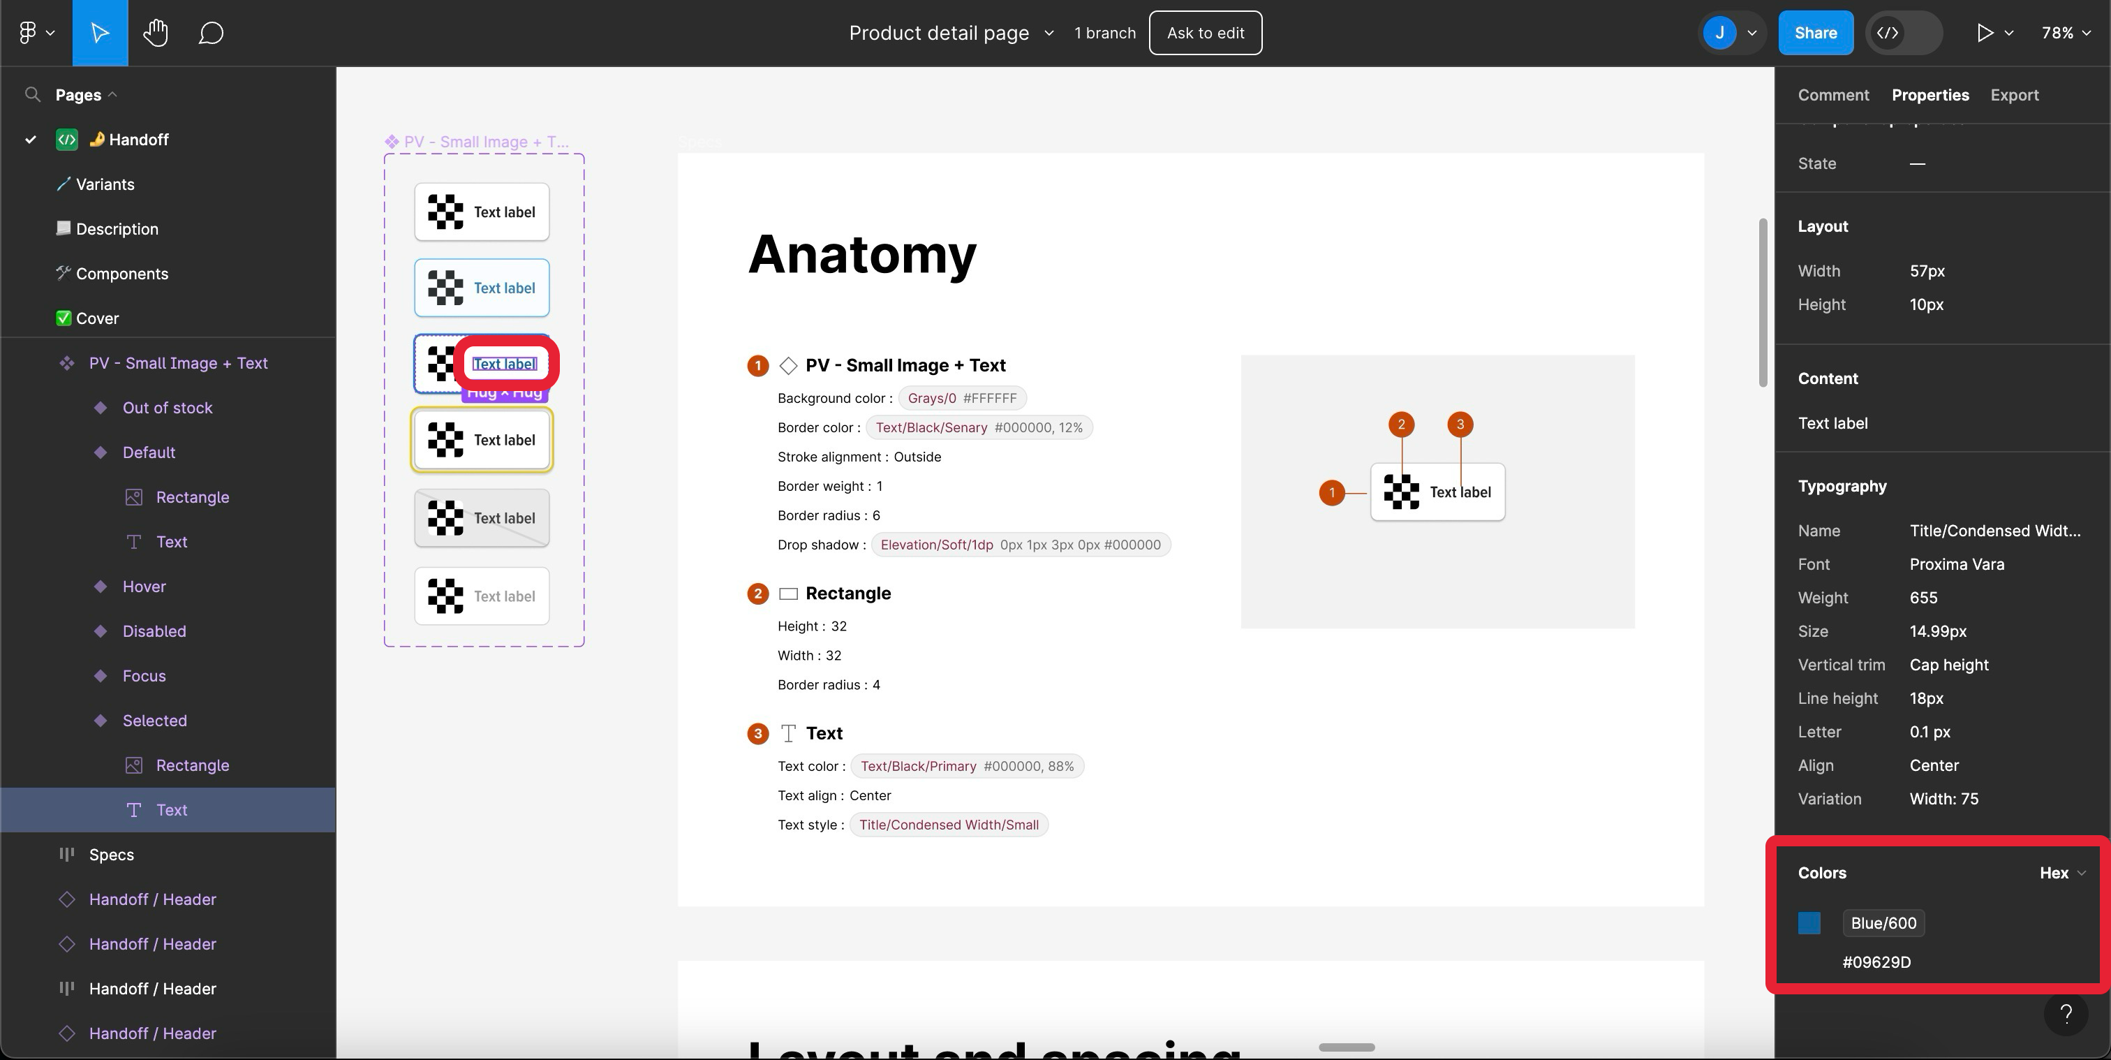
Task: Switch to the Comment tab
Action: [1833, 95]
